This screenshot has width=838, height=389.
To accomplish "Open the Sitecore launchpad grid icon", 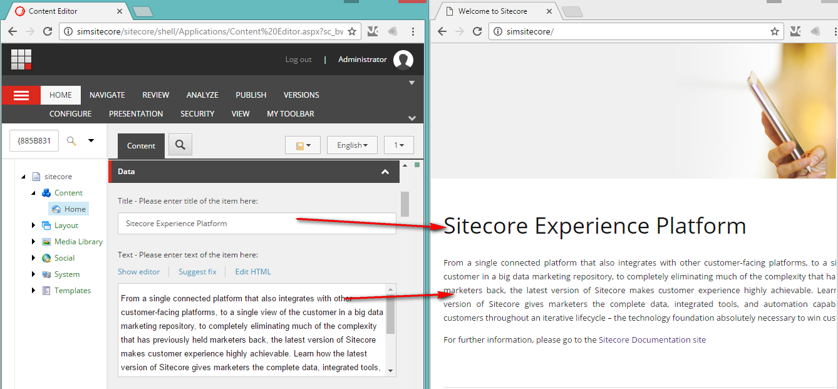I will 21,60.
